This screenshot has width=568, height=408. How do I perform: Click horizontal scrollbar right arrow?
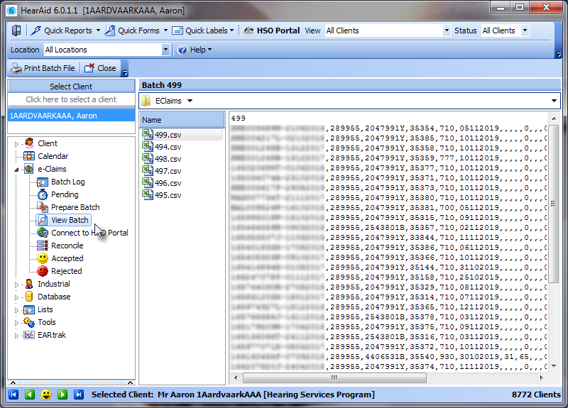(541, 378)
